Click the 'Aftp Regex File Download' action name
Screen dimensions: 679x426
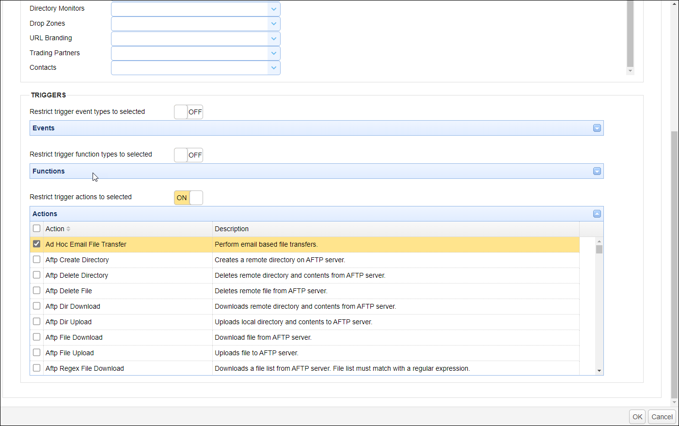(x=85, y=368)
